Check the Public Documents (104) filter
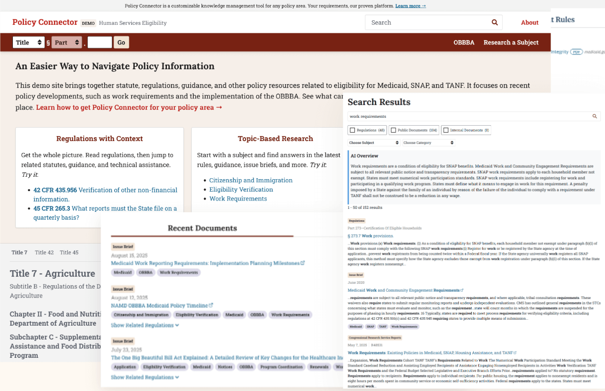The width and height of the screenshot is (605, 391). (x=392, y=130)
